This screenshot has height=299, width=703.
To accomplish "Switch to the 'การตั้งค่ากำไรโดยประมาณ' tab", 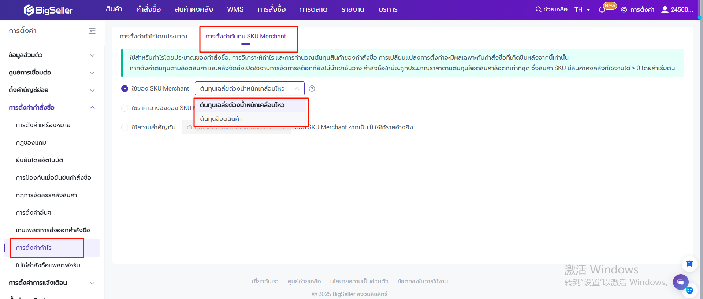I will (153, 37).
